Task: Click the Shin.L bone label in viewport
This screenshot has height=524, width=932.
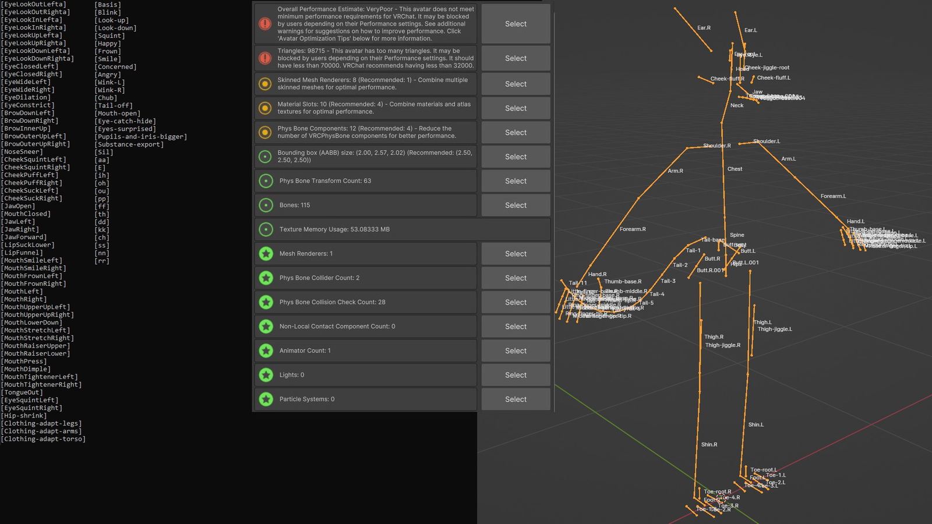Action: [756, 425]
